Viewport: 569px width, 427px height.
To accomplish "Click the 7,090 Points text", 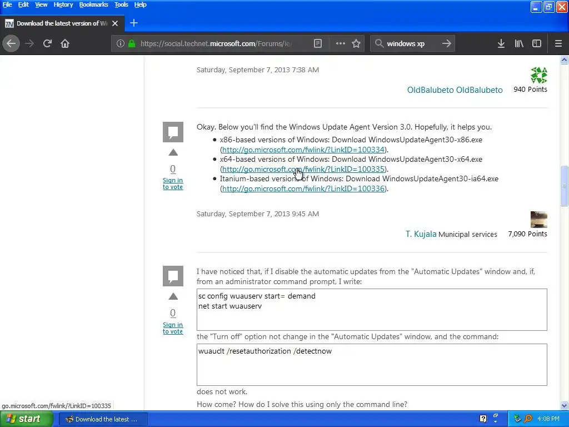I will 528,234.
